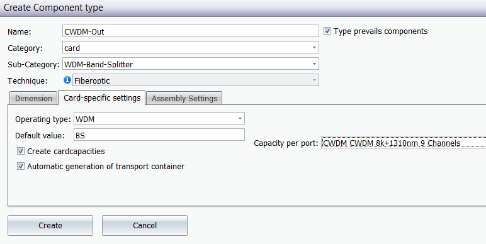Toggle Automatic generation of transport container
This screenshot has height=244, width=486.
click(21, 166)
